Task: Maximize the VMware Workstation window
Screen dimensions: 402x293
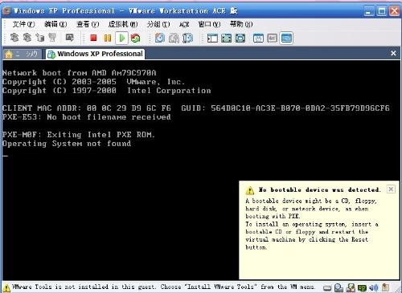Action: tap(382, 11)
